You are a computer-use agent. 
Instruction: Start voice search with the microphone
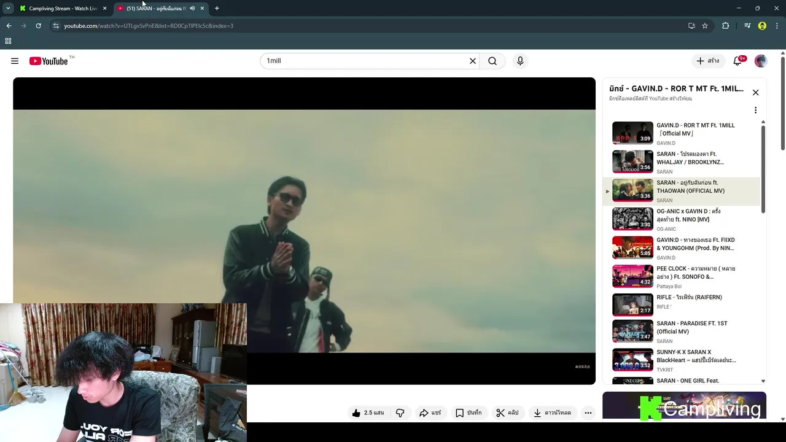click(520, 61)
